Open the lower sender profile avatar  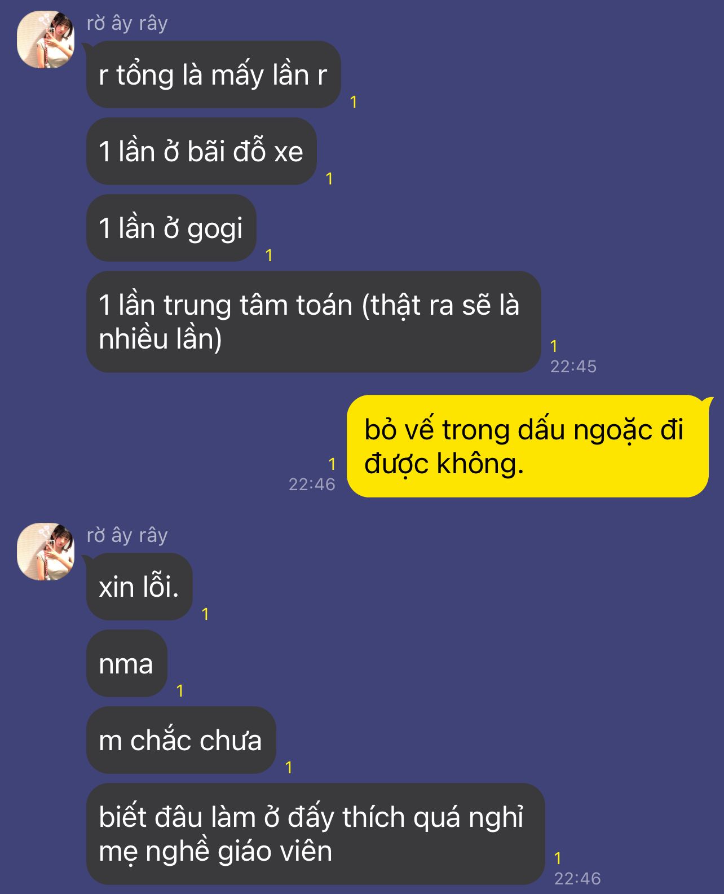click(46, 552)
